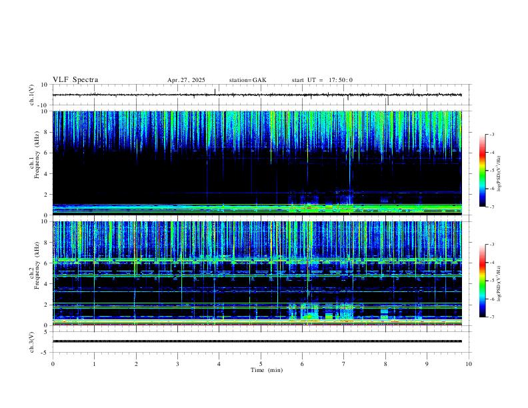The height and width of the screenshot is (408, 528).
Task: Click the date 'Apr. 27, 2025'
Action: (x=186, y=80)
